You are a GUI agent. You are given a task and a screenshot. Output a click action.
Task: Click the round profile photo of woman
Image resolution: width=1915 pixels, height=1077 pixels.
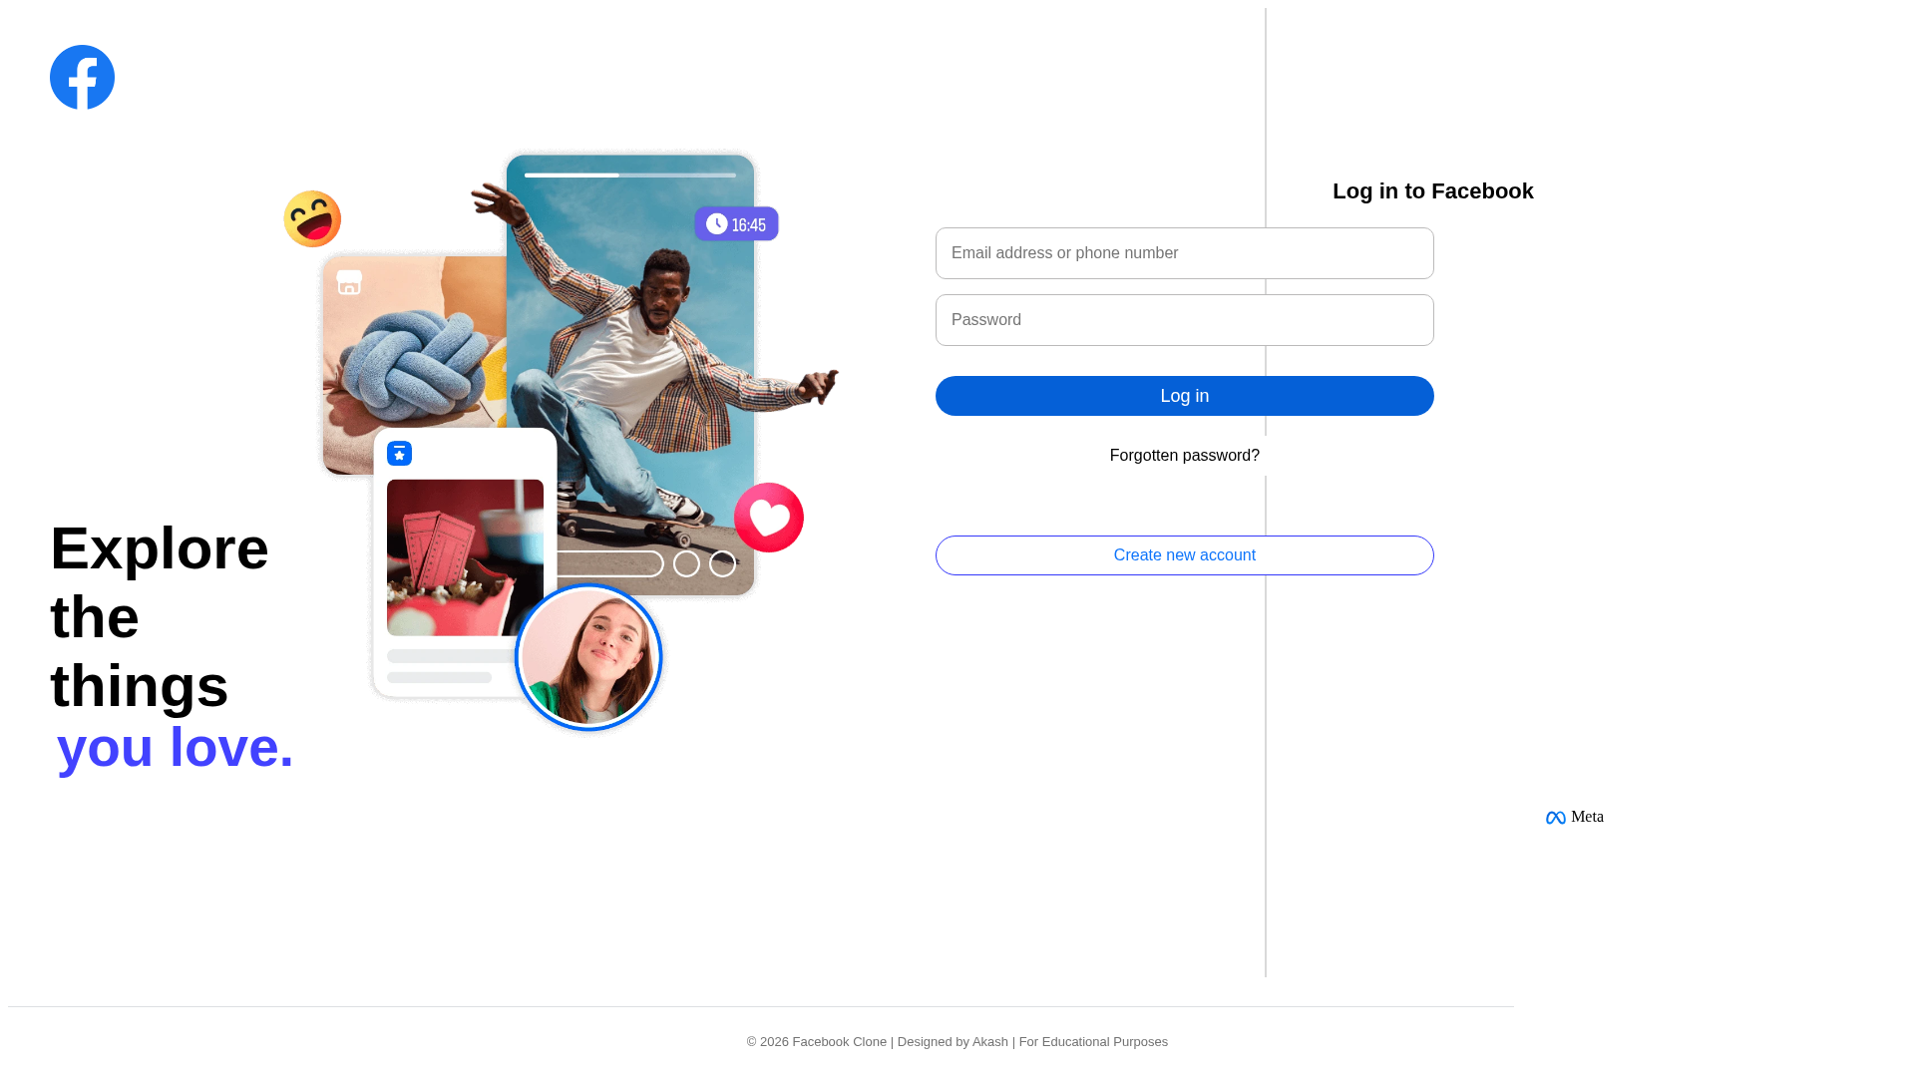[x=588, y=657]
